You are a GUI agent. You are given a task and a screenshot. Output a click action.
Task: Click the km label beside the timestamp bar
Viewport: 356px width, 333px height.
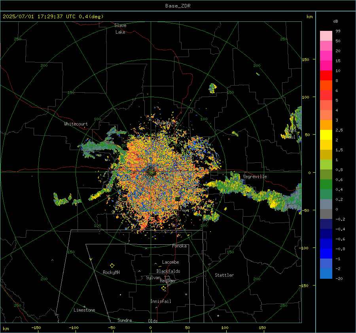309,17
